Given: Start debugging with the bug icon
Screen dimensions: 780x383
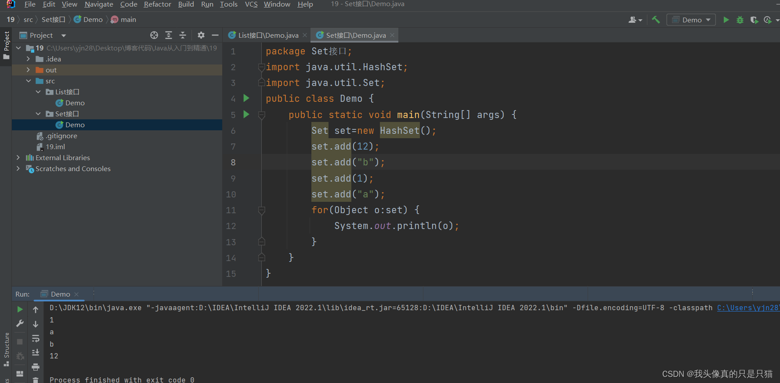Looking at the screenshot, I should (x=740, y=20).
